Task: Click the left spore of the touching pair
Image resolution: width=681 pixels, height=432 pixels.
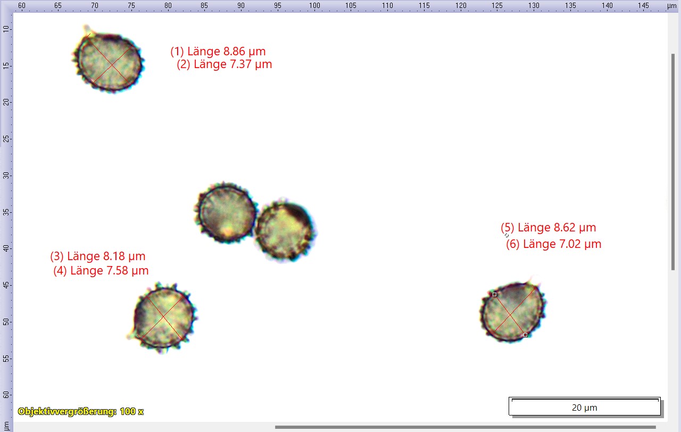Action: pos(227,213)
